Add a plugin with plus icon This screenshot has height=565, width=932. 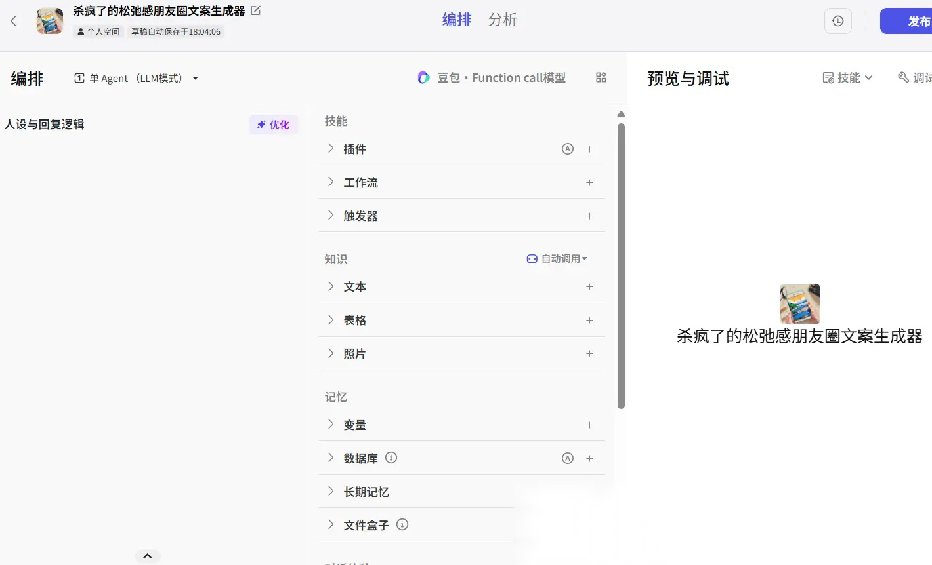(589, 149)
